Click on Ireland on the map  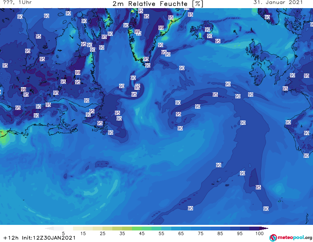click(x=257, y=74)
